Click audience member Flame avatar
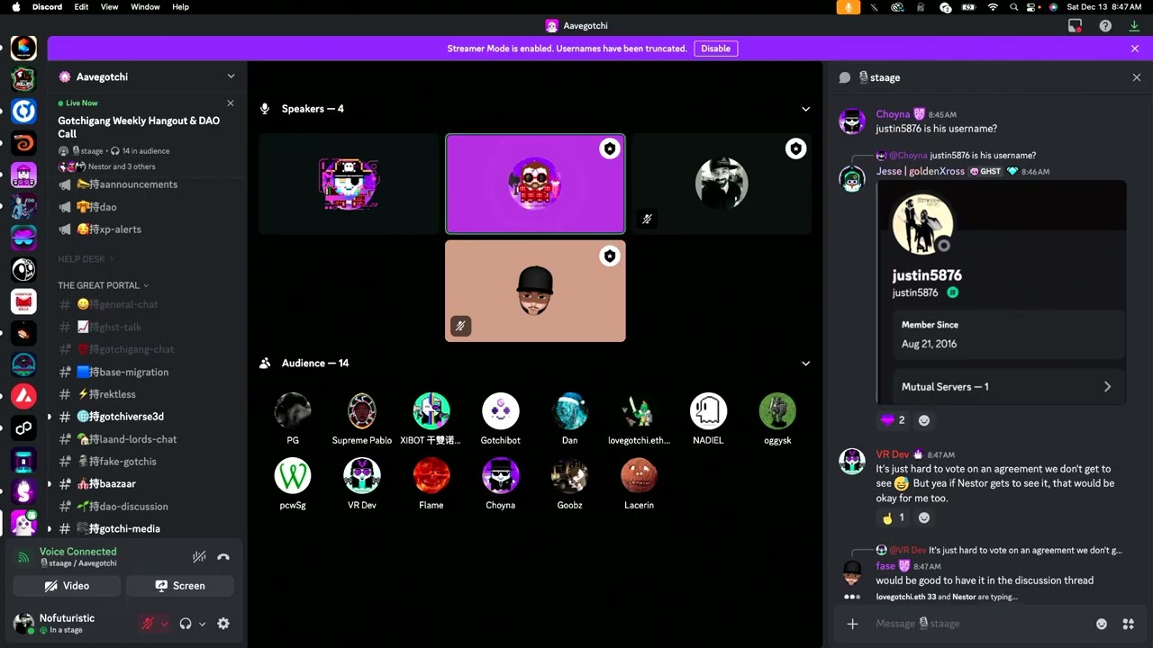The image size is (1153, 648). [x=431, y=476]
